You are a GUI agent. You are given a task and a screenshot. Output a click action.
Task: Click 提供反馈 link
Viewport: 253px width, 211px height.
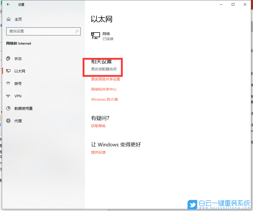[98, 152]
